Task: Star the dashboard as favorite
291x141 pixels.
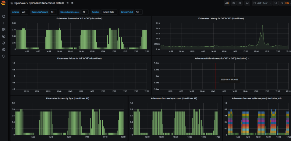Action: point(68,3)
